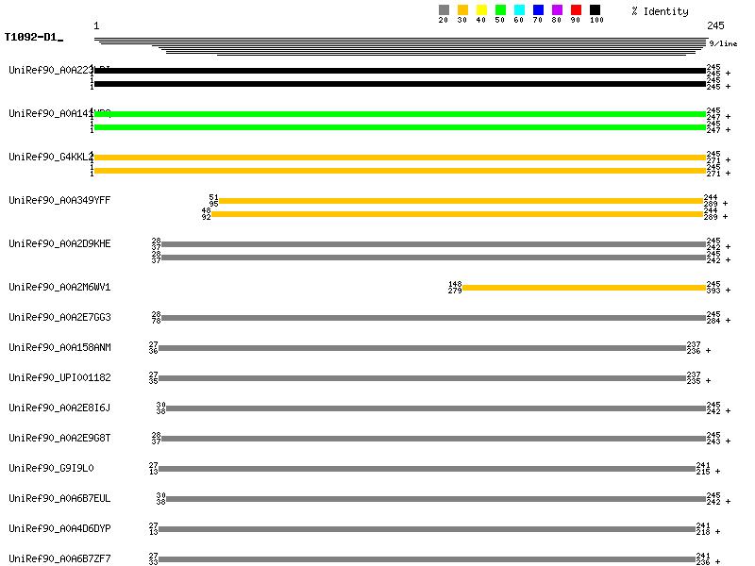Select the UniRef90_G9I9L0 sequence label
Viewport: 755px width, 566px height.
(51, 468)
